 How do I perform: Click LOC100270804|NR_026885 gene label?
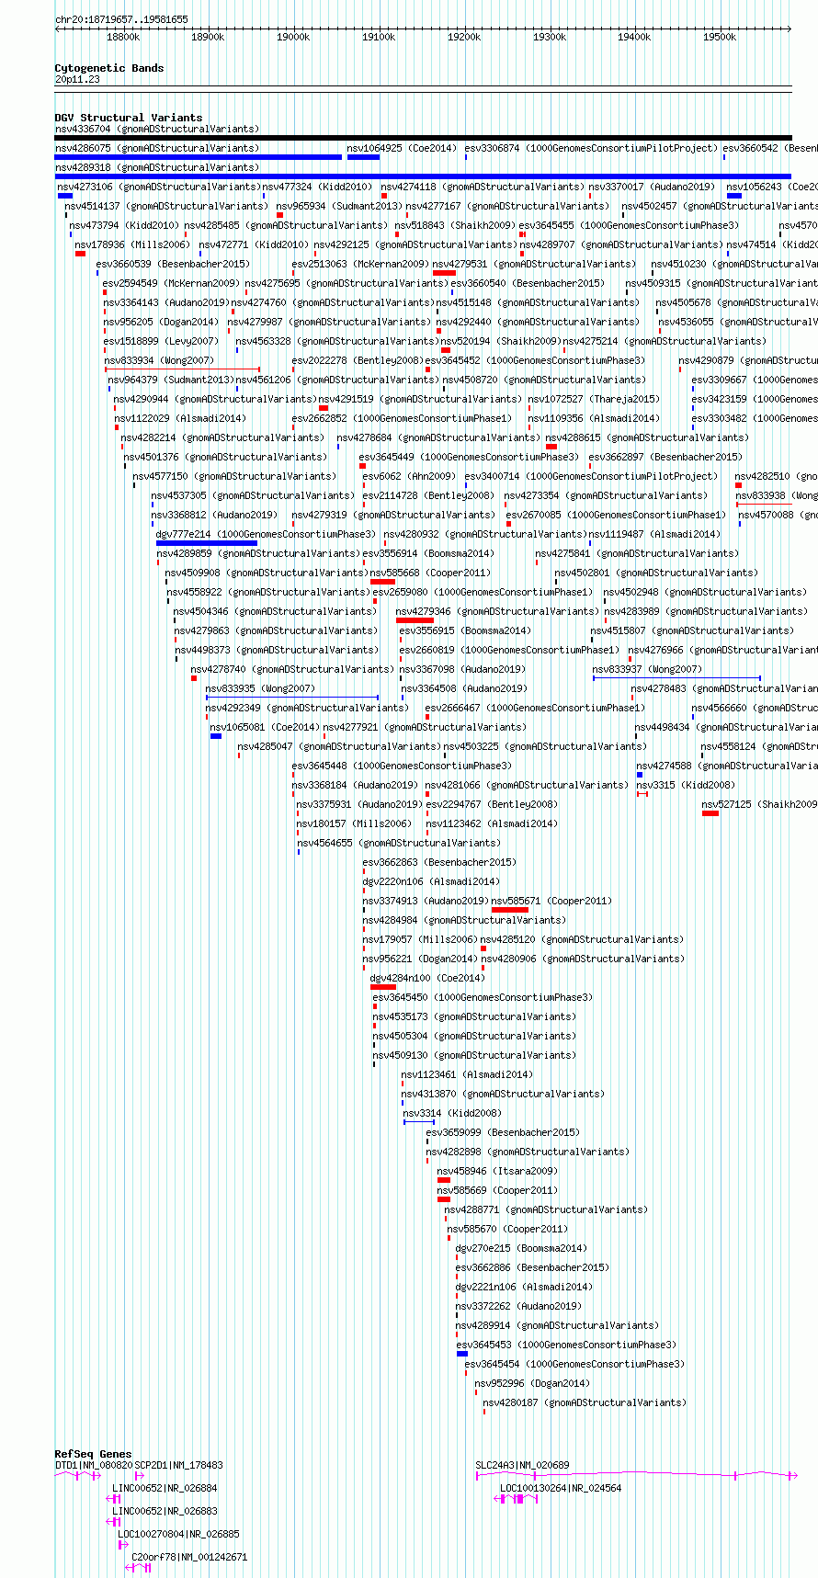coord(178,1534)
